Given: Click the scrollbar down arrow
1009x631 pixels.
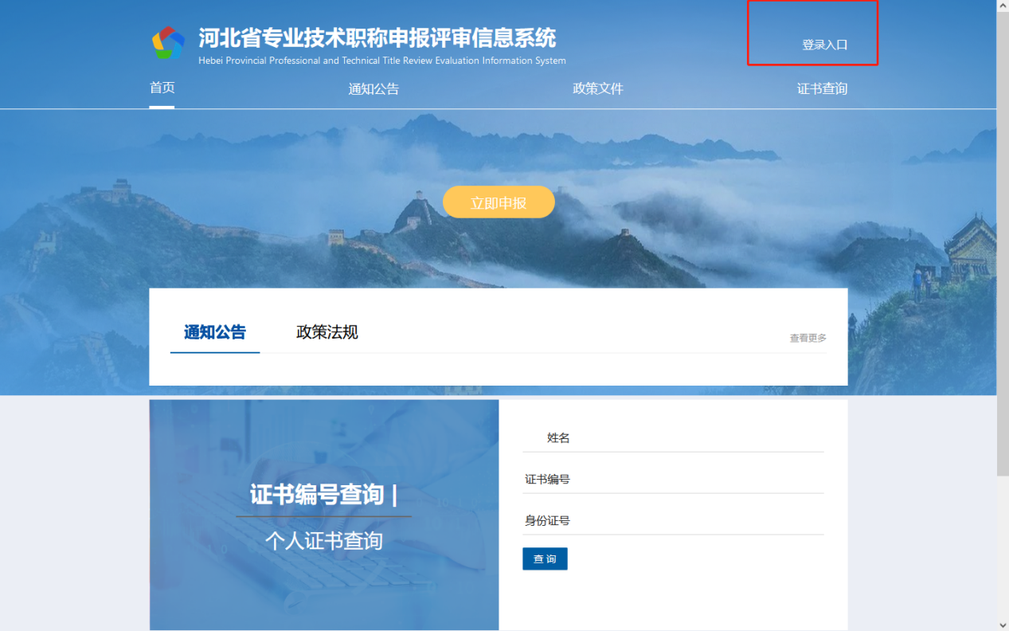Looking at the screenshot, I should click(1003, 625).
